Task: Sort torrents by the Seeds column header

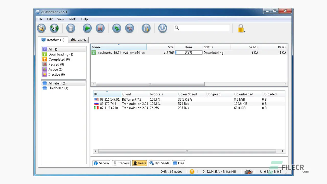Action: click(x=245, y=47)
